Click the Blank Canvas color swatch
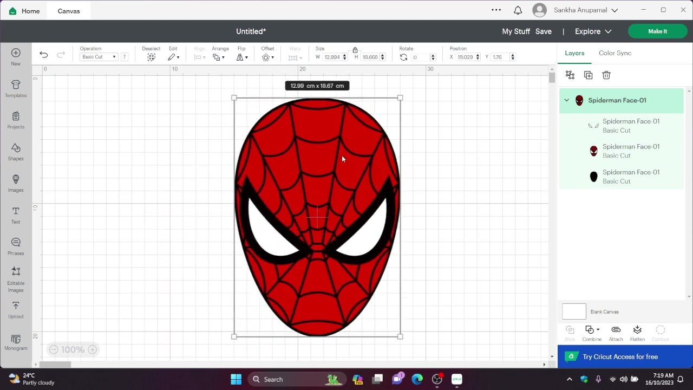693x390 pixels. coord(574,311)
